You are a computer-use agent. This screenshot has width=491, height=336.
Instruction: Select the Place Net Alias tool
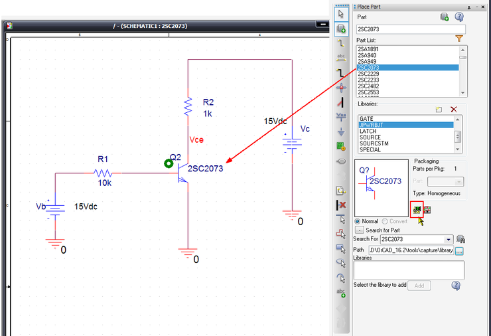click(341, 57)
